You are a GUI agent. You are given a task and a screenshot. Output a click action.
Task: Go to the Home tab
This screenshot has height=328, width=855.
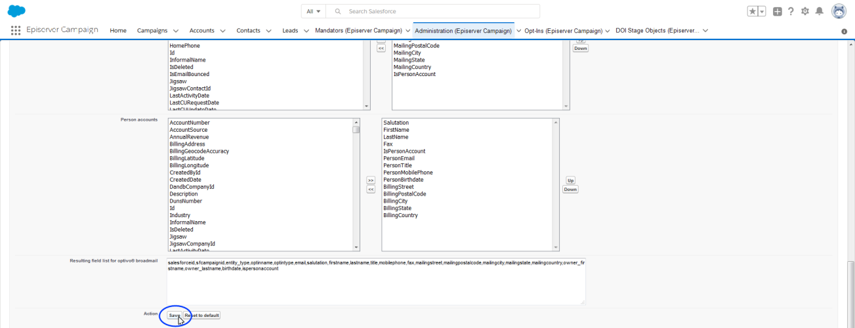(118, 30)
